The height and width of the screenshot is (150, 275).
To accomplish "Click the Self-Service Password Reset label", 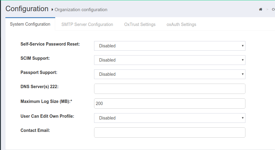I will coord(50,44).
